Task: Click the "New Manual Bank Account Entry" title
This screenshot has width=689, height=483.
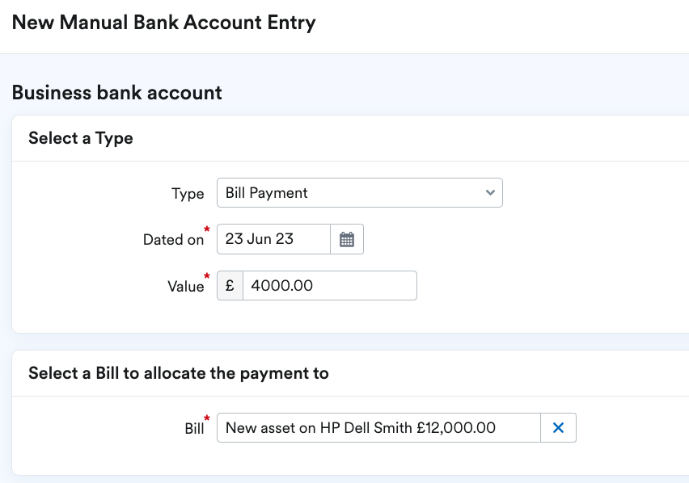Action: point(164,23)
